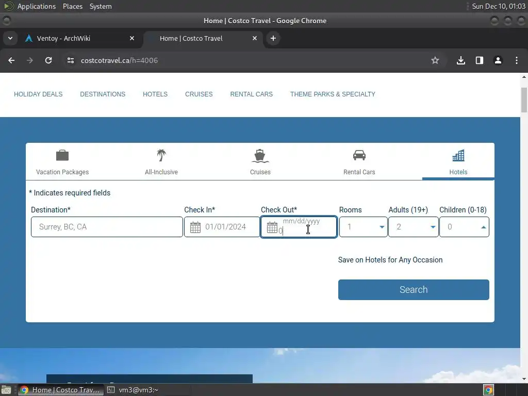The width and height of the screenshot is (528, 396).
Task: Open the Rental Cars search tab
Action: [359, 162]
